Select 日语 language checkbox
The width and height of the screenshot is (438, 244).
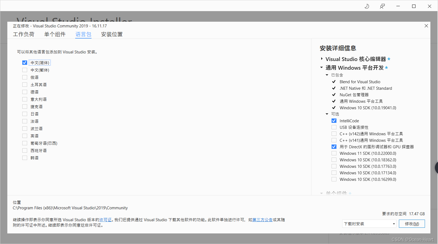point(25,114)
